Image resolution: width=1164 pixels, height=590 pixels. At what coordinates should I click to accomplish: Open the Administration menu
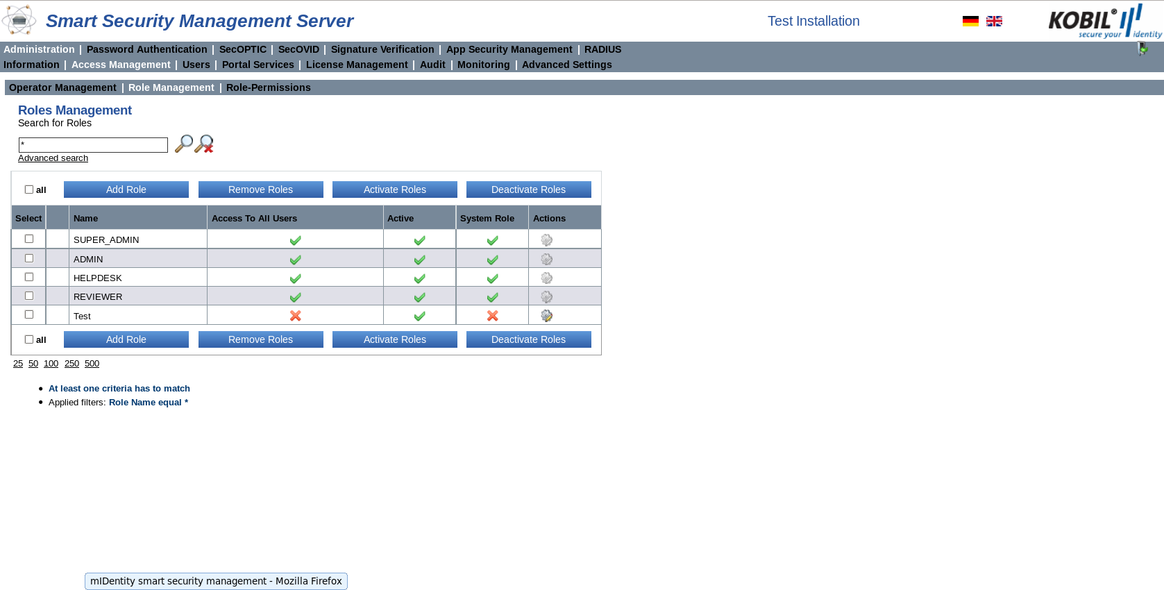39,49
